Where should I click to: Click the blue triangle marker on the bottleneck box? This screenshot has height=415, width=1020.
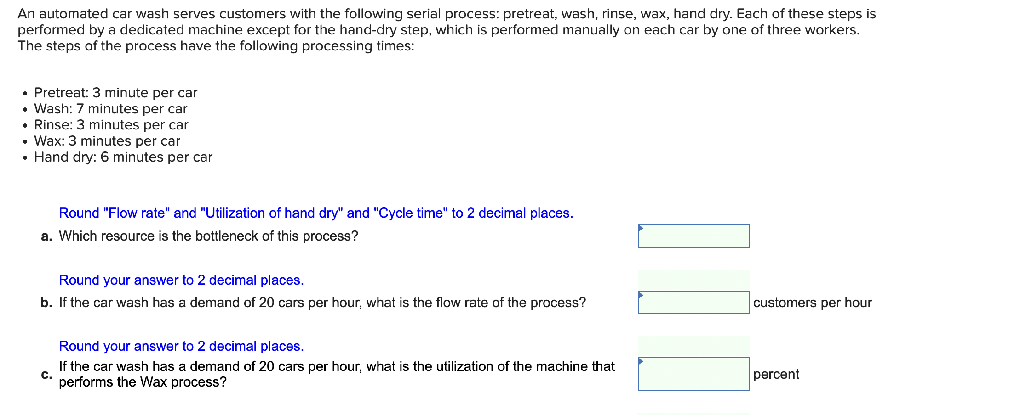tap(641, 228)
